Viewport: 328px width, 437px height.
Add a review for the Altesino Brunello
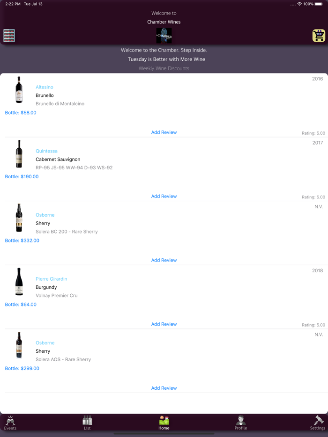[164, 132]
